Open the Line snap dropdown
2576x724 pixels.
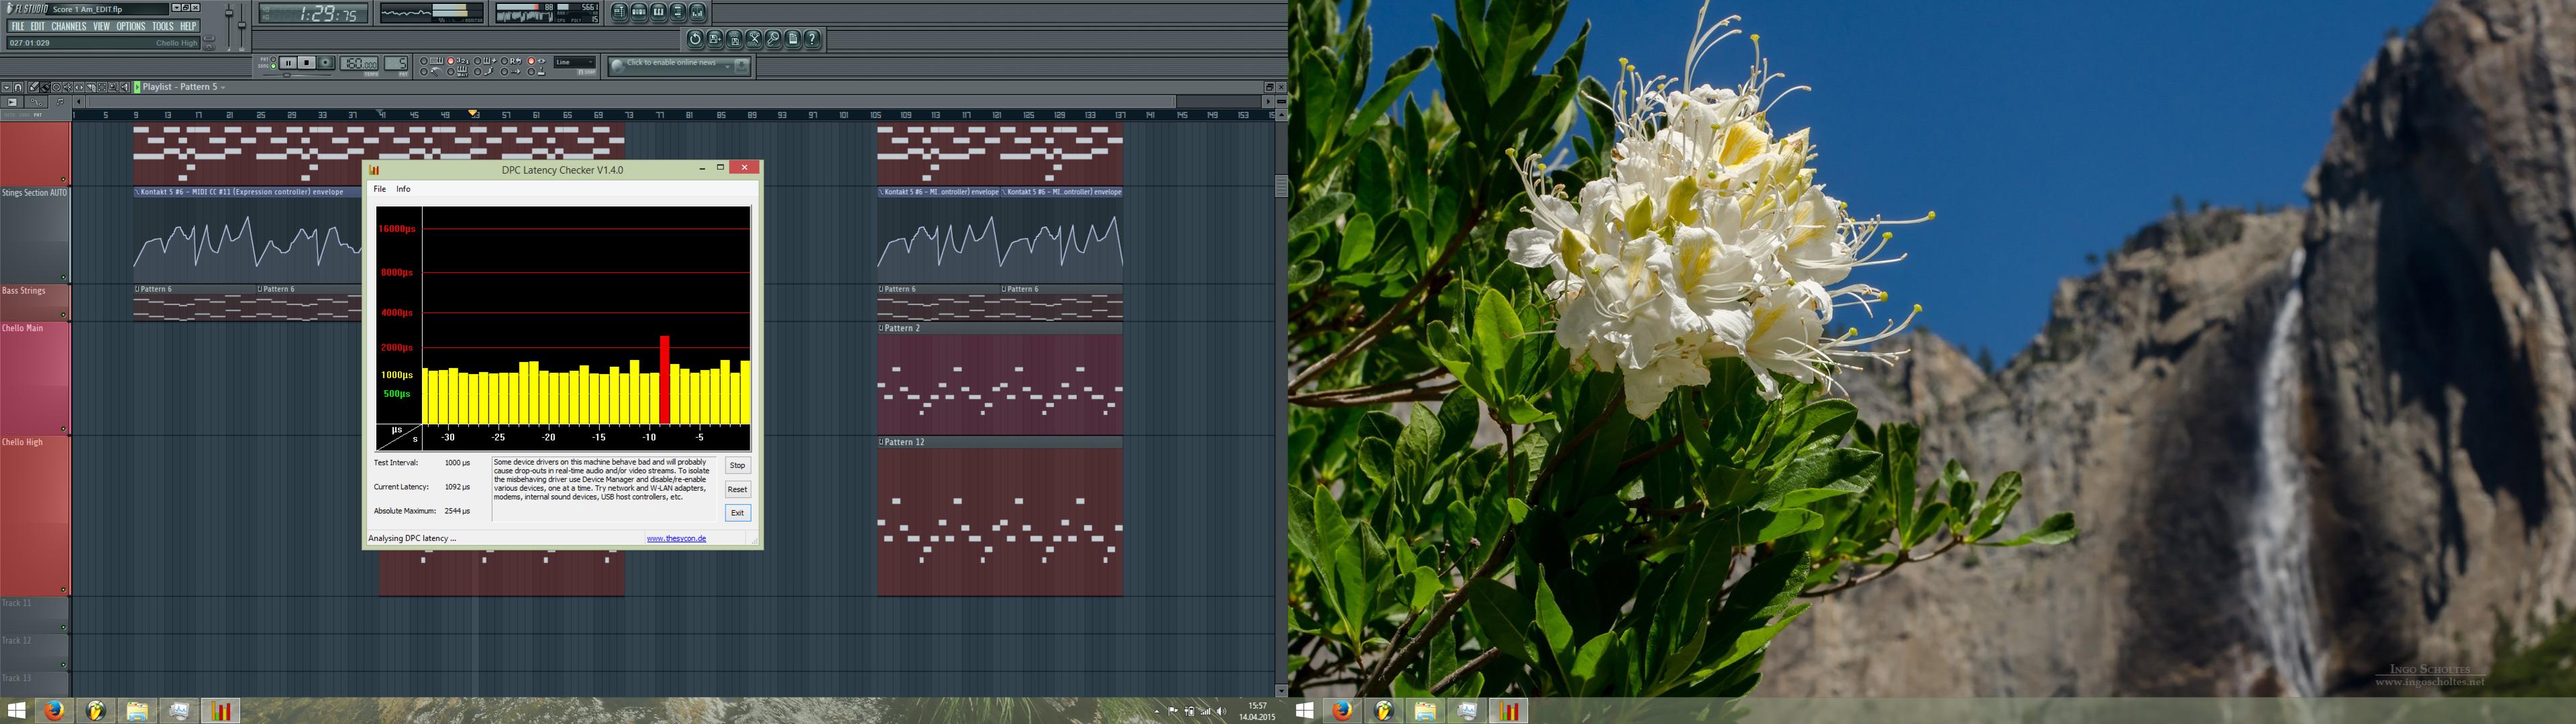(575, 62)
